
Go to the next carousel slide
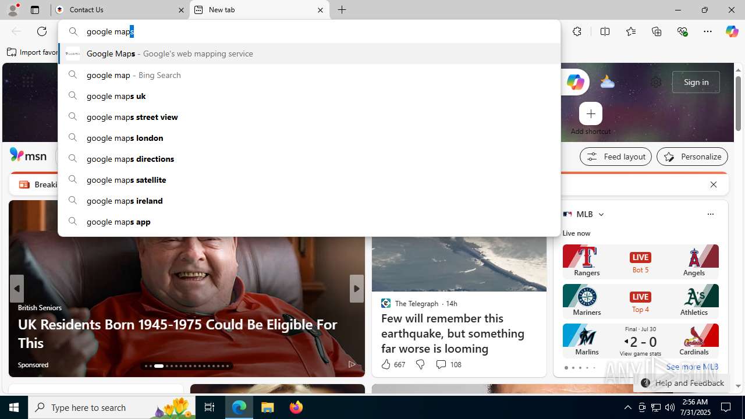(357, 289)
